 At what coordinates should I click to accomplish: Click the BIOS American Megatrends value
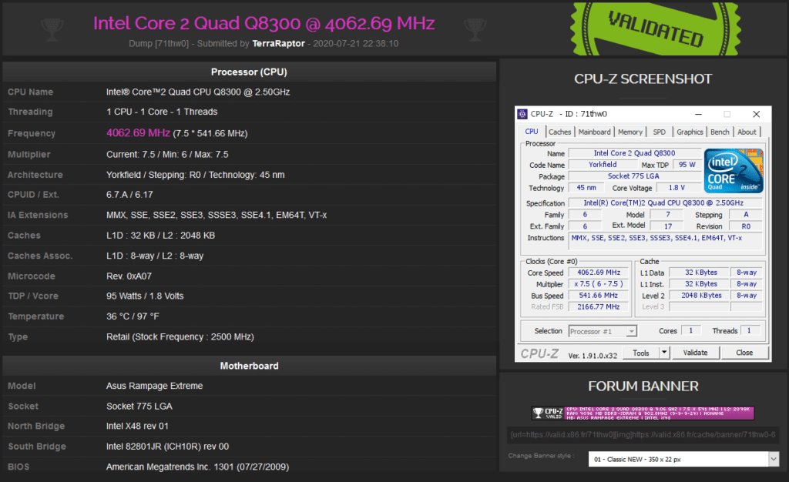point(197,467)
